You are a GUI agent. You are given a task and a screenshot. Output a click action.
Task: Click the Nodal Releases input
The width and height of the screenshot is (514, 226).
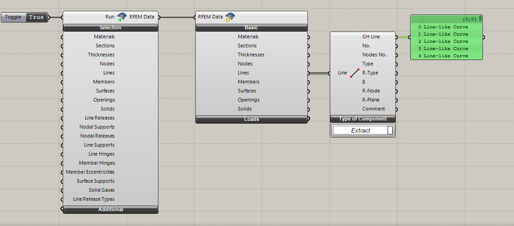point(97,136)
